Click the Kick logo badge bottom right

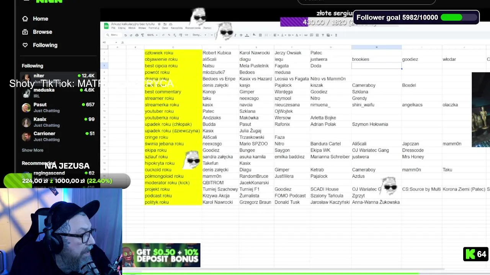click(x=476, y=254)
